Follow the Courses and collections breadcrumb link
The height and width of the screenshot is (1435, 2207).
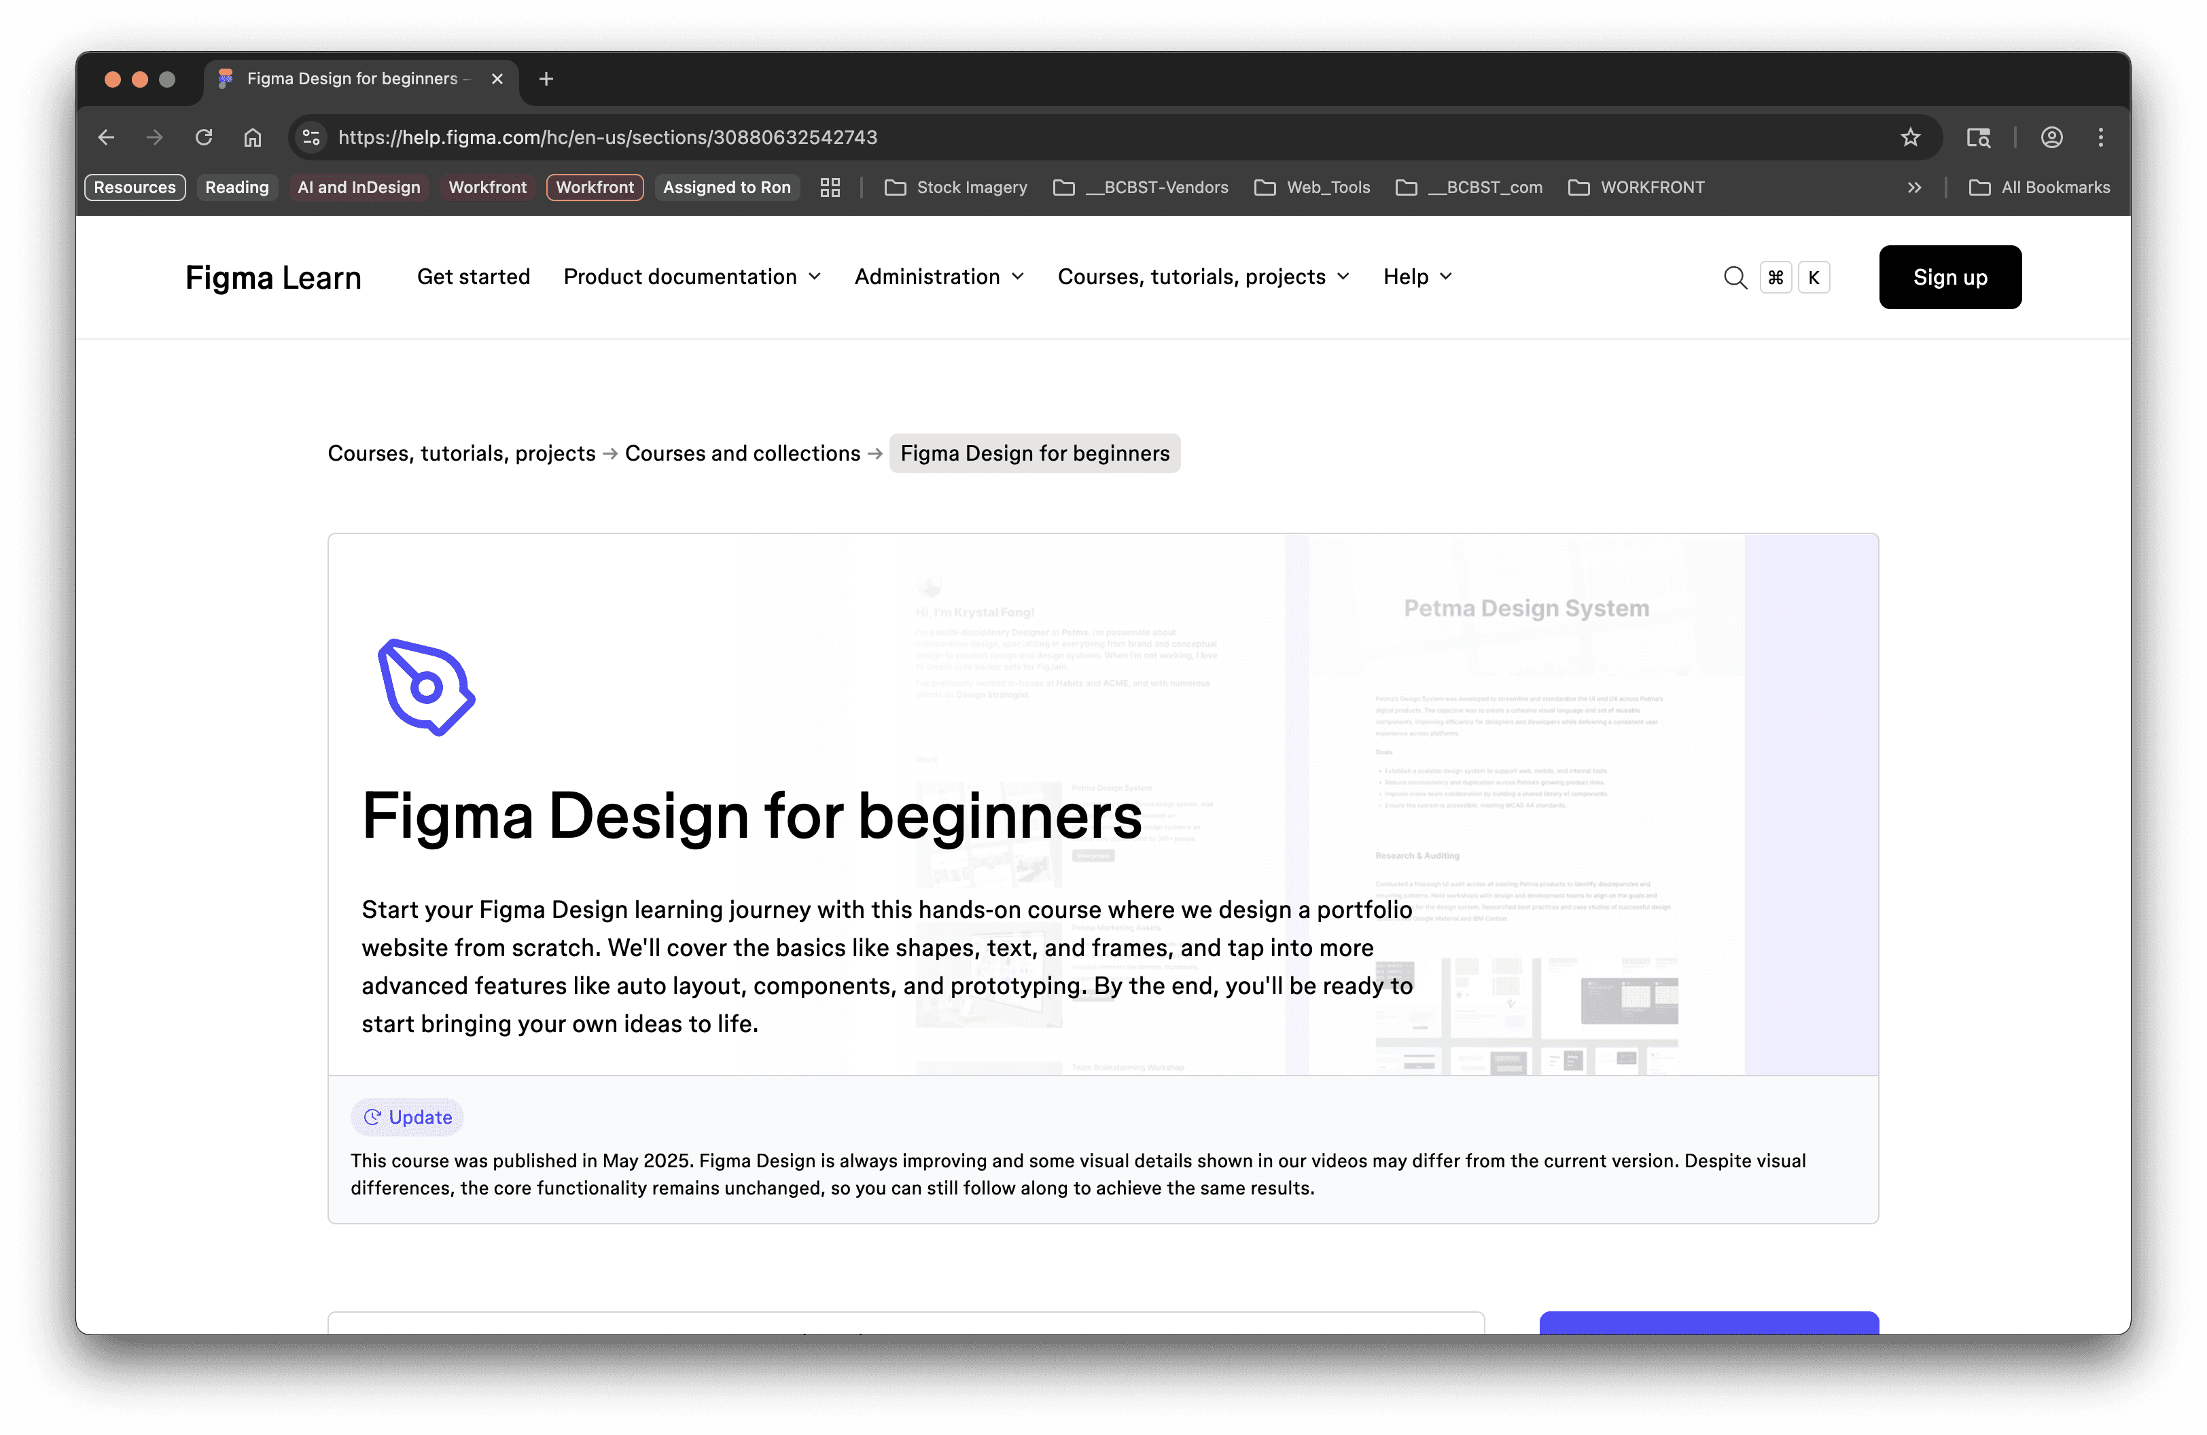[742, 453]
